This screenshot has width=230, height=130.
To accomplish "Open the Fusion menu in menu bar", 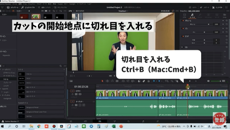I will coord(60,4).
